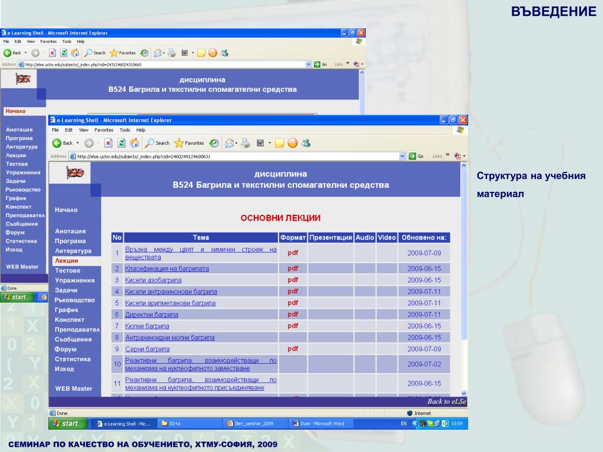Open lecture Класификация на багрилата
This screenshot has height=452, width=603.
pos(167,268)
